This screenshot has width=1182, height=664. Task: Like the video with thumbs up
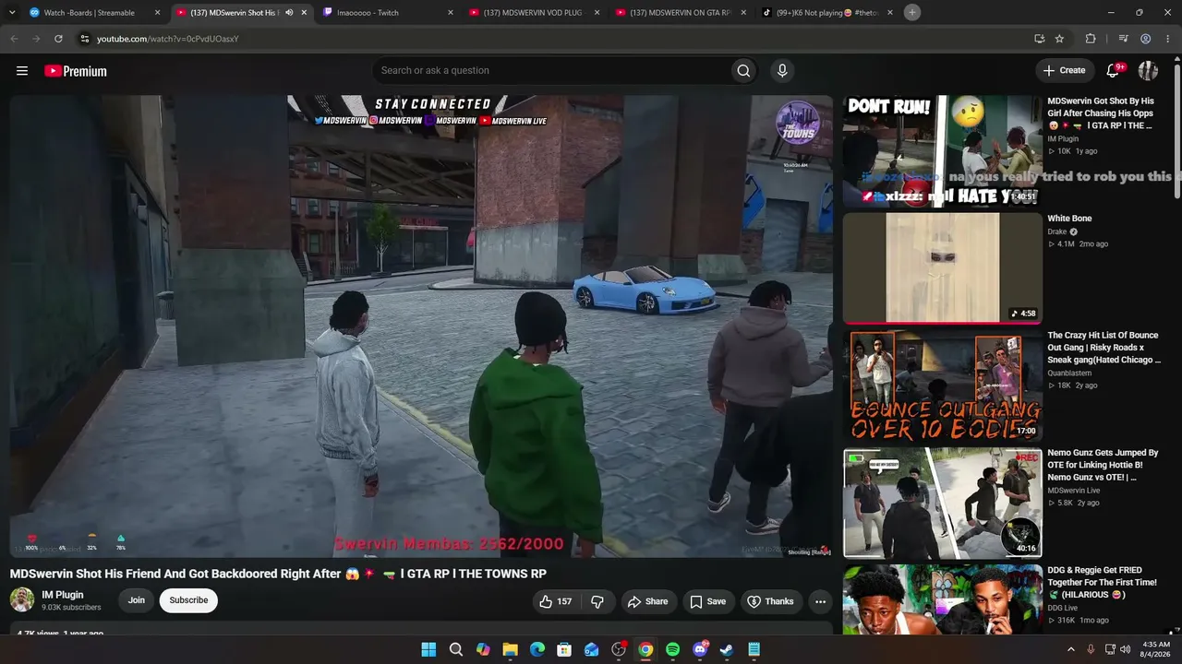[x=555, y=601]
